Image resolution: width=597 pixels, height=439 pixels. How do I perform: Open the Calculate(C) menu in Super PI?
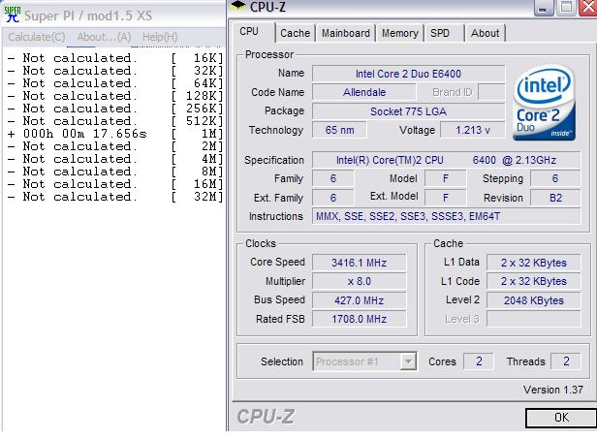pos(37,37)
